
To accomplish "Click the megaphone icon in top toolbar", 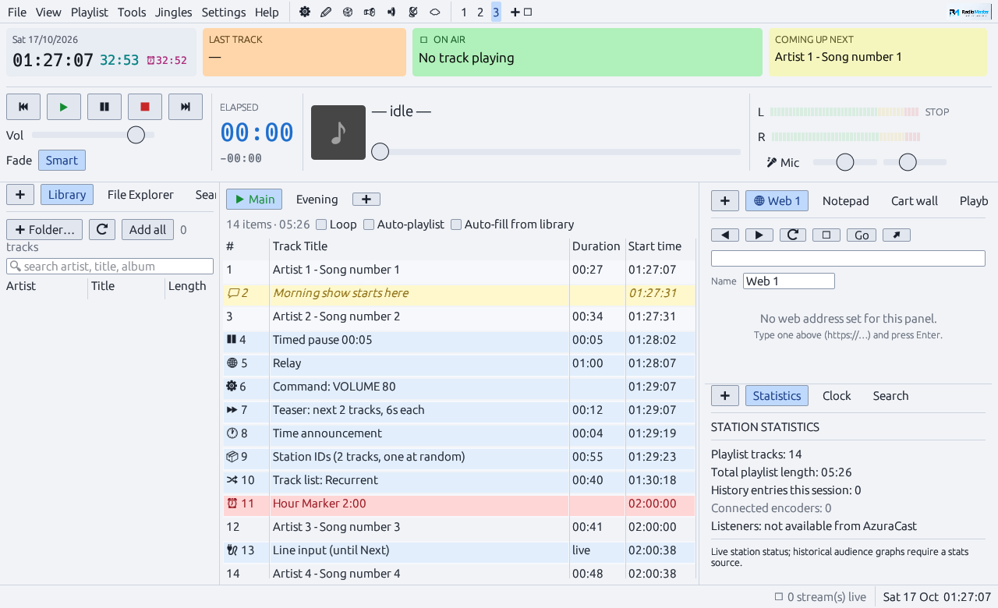I will point(370,12).
